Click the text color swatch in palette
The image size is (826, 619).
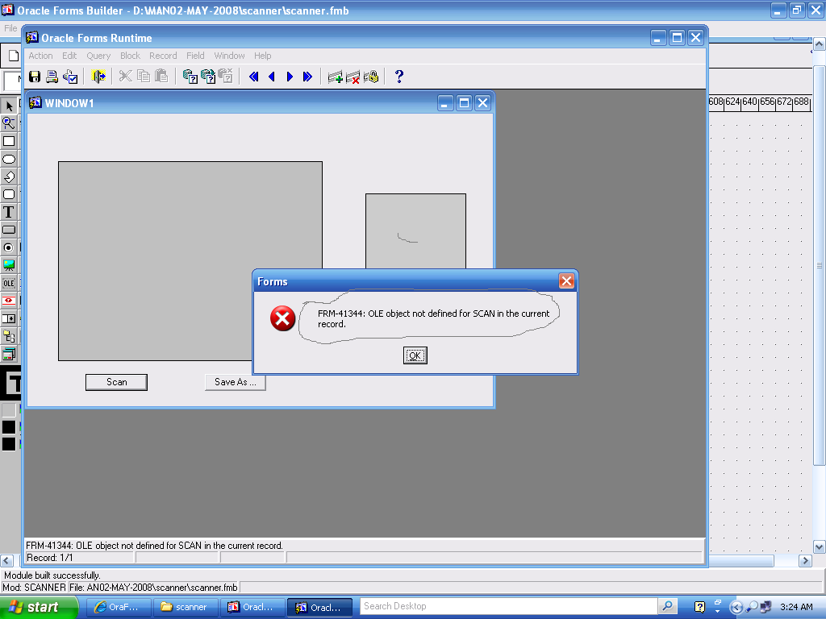(9, 444)
